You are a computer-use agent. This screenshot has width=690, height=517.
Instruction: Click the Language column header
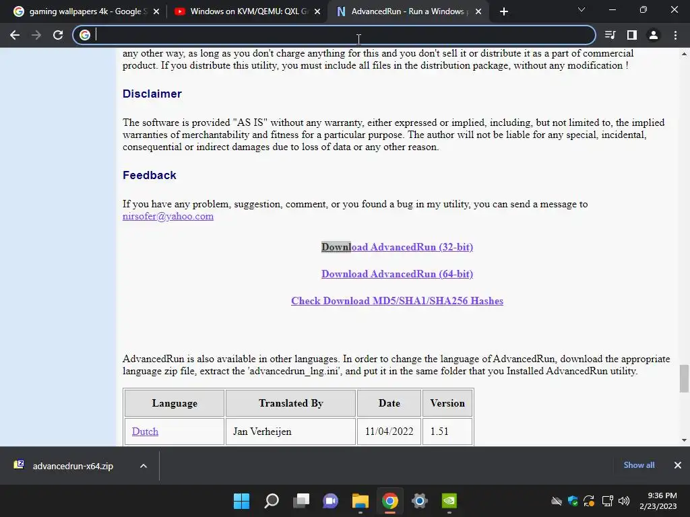[175, 403]
